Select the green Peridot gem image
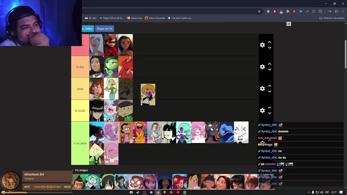347x195 pixels. pyautogui.click(x=97, y=154)
